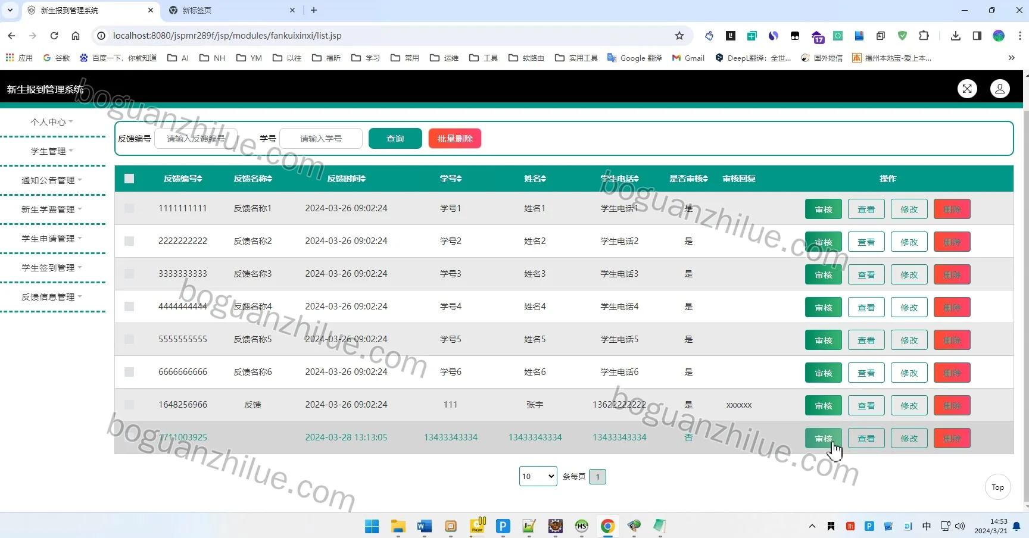Click 修改 button for row 6666666666

(909, 373)
